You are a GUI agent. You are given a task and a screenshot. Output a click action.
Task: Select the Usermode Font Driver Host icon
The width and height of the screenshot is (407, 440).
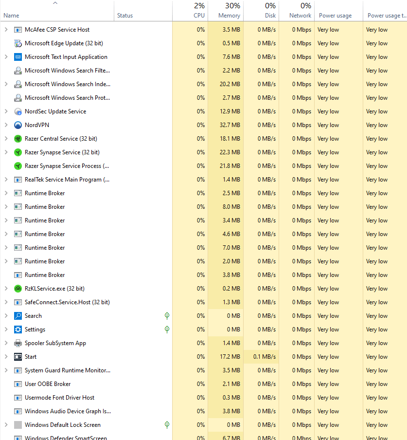[18, 398]
